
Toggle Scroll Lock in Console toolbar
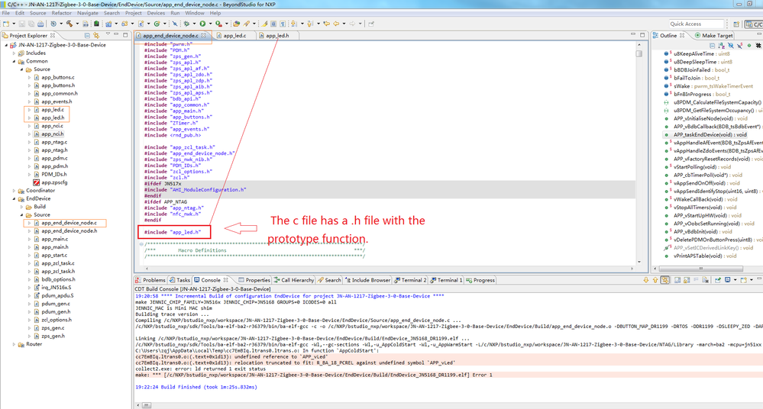(686, 280)
